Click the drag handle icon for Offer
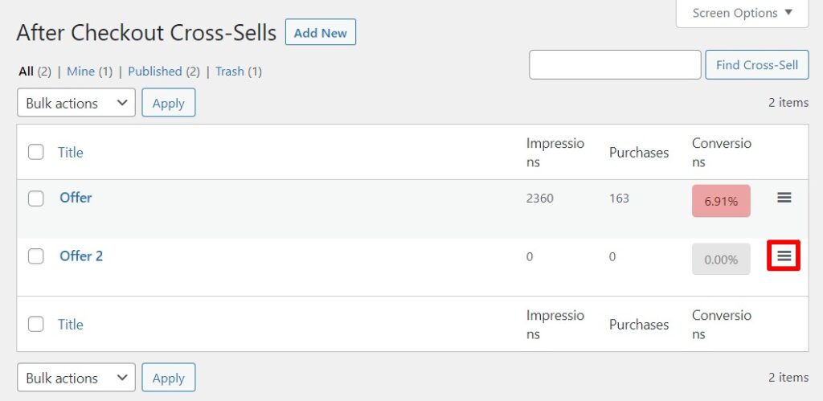Viewport: 823px width, 401px height. [x=784, y=198]
